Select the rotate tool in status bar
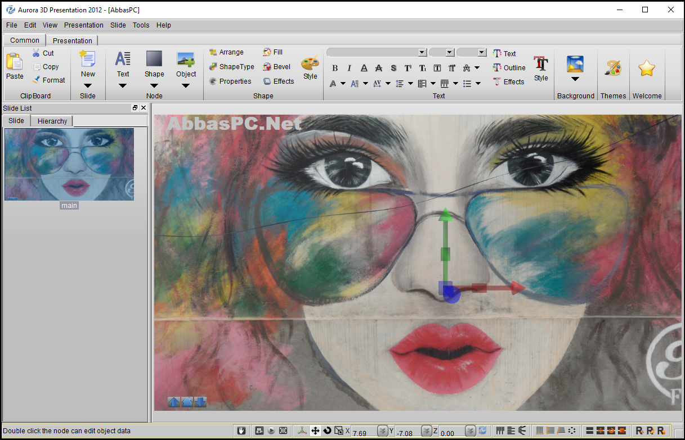The height and width of the screenshot is (440, 685). 327,430
